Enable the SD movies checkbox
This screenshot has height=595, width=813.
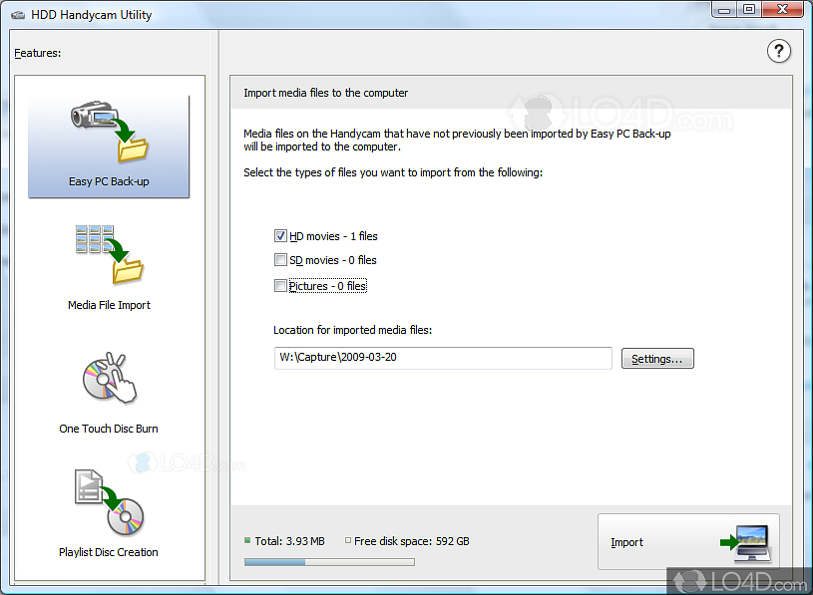[280, 260]
